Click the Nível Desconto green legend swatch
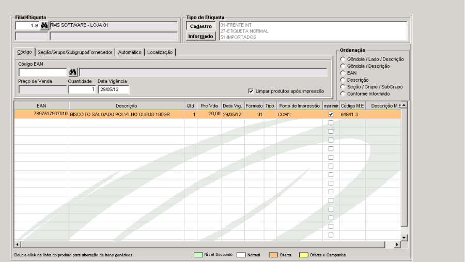The image size is (465, 262). tap(198, 255)
